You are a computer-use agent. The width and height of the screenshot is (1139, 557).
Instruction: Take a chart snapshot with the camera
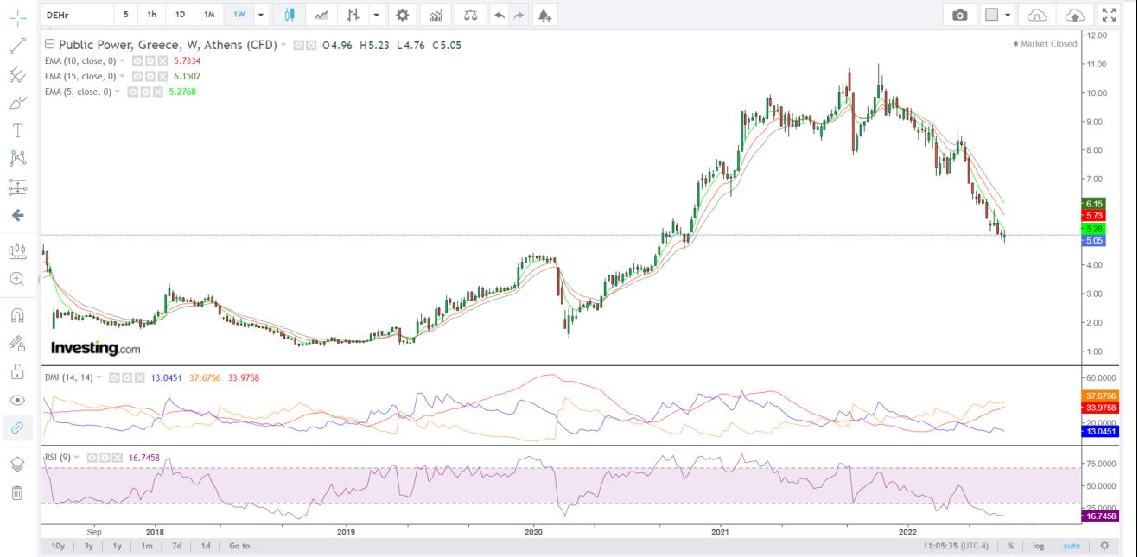coord(959,15)
